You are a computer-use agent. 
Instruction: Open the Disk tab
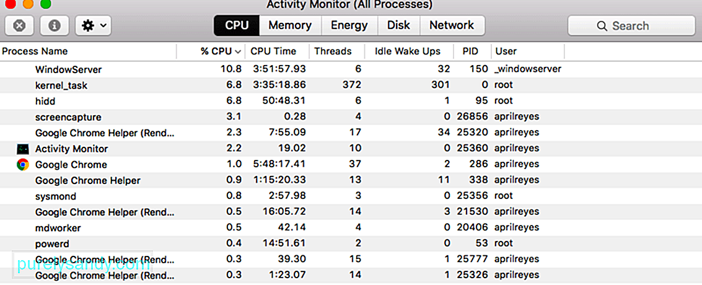coord(399,25)
